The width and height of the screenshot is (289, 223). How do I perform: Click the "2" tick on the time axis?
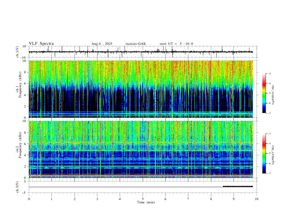coord(74,199)
